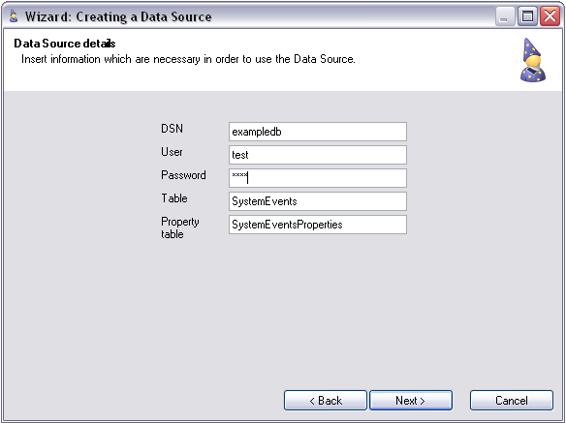Viewport: 566px width, 423px height.
Task: Click the User label text
Action: [x=172, y=152]
